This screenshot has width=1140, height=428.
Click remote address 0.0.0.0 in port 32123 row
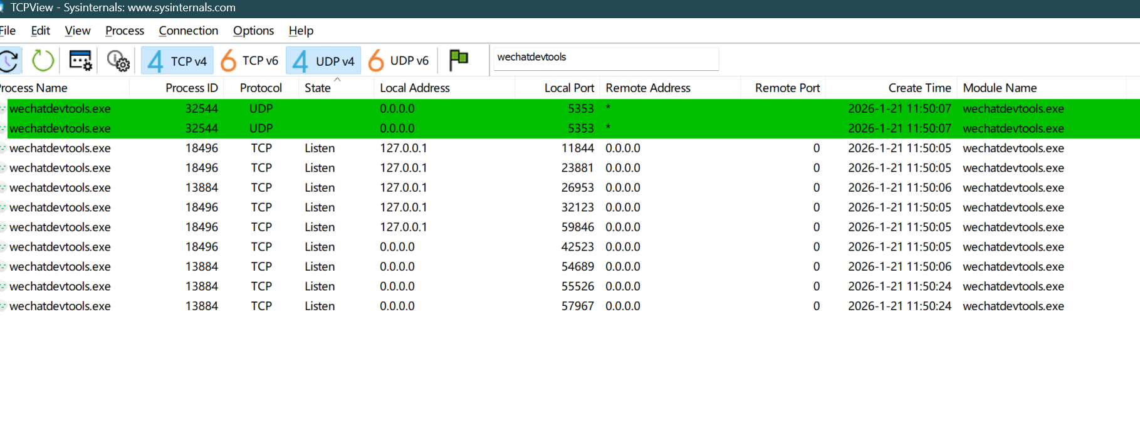[x=623, y=207]
